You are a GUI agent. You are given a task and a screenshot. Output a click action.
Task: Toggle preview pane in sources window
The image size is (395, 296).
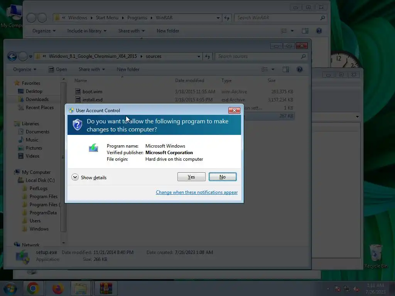tap(286, 69)
